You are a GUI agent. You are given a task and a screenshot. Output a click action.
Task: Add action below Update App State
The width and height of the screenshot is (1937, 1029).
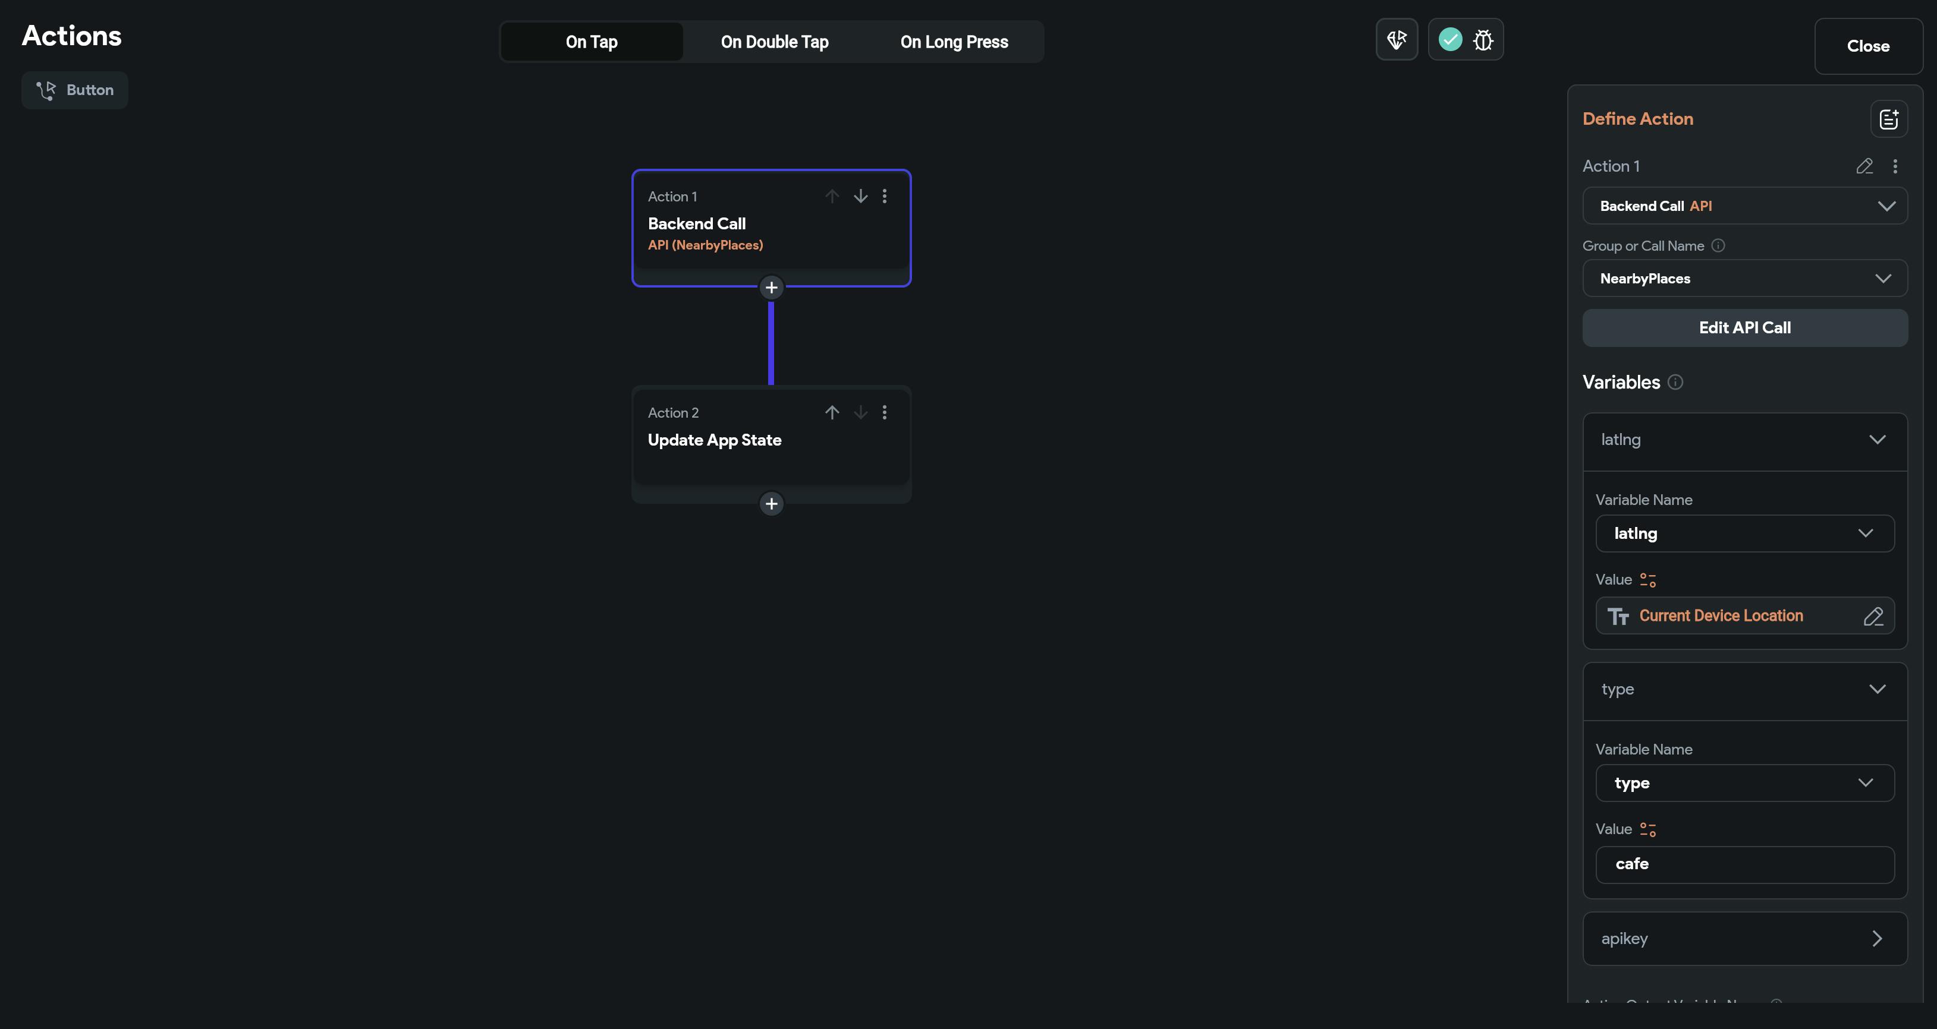[x=771, y=504]
